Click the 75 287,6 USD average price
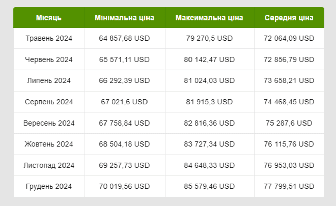 289,123
